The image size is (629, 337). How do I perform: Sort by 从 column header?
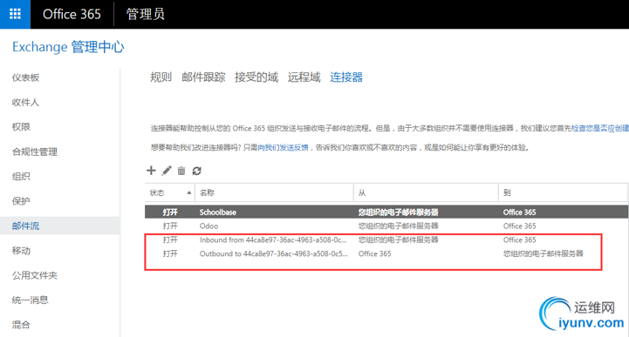click(426, 193)
